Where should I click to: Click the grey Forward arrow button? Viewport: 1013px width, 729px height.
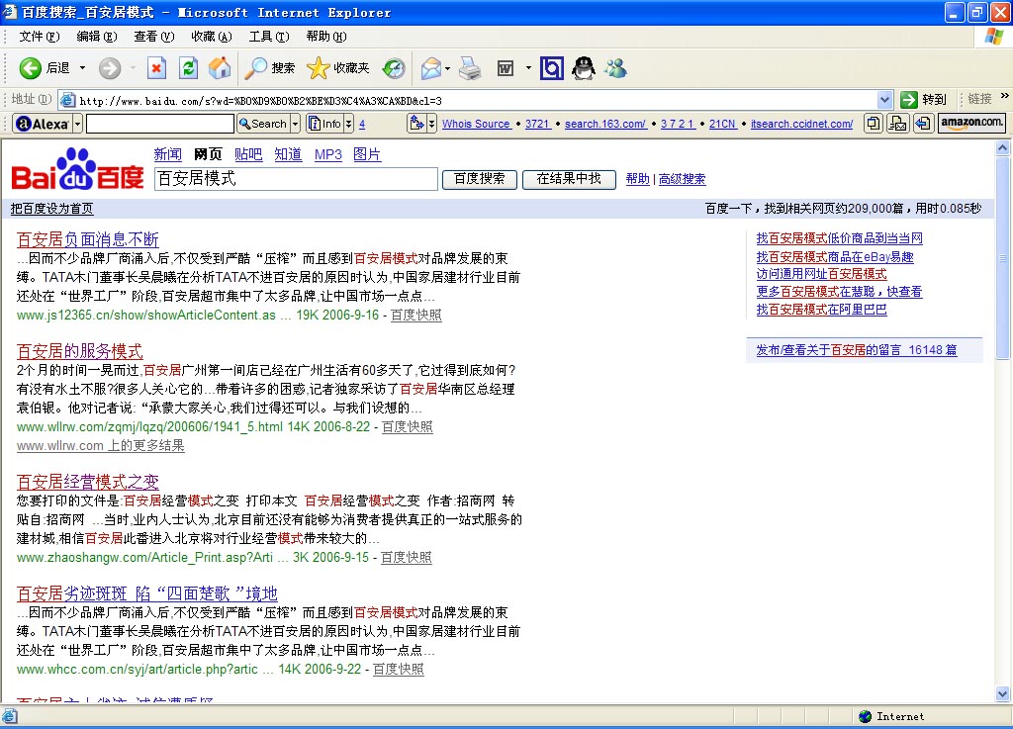pos(110,68)
